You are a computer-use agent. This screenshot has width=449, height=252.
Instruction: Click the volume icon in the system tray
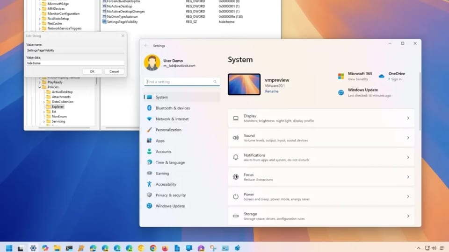click(x=434, y=248)
